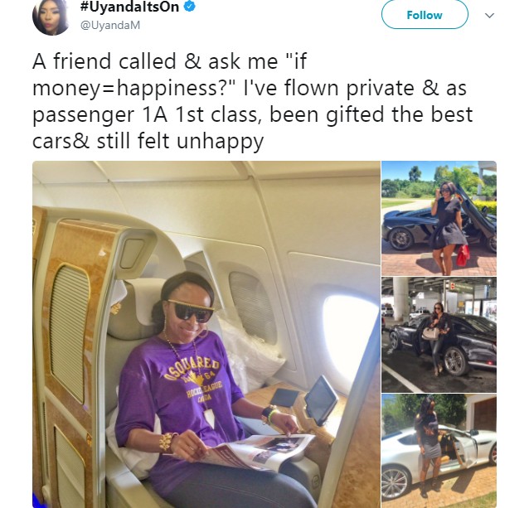Image resolution: width=529 pixels, height=508 pixels.
Task: Click the red bag in top car photo
Action: pyautogui.click(x=462, y=255)
